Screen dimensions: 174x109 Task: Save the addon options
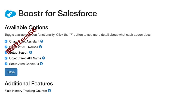click(11, 72)
